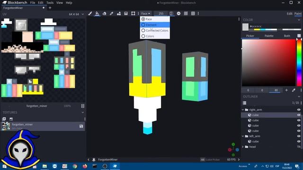Show the hidden head group

point(299,147)
